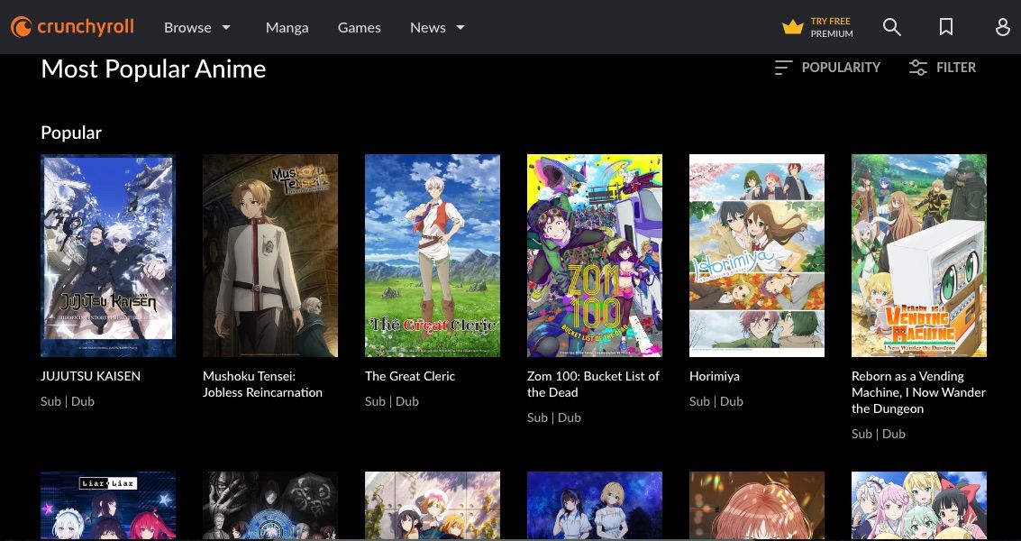Click the Horimiya title link

pos(715,376)
